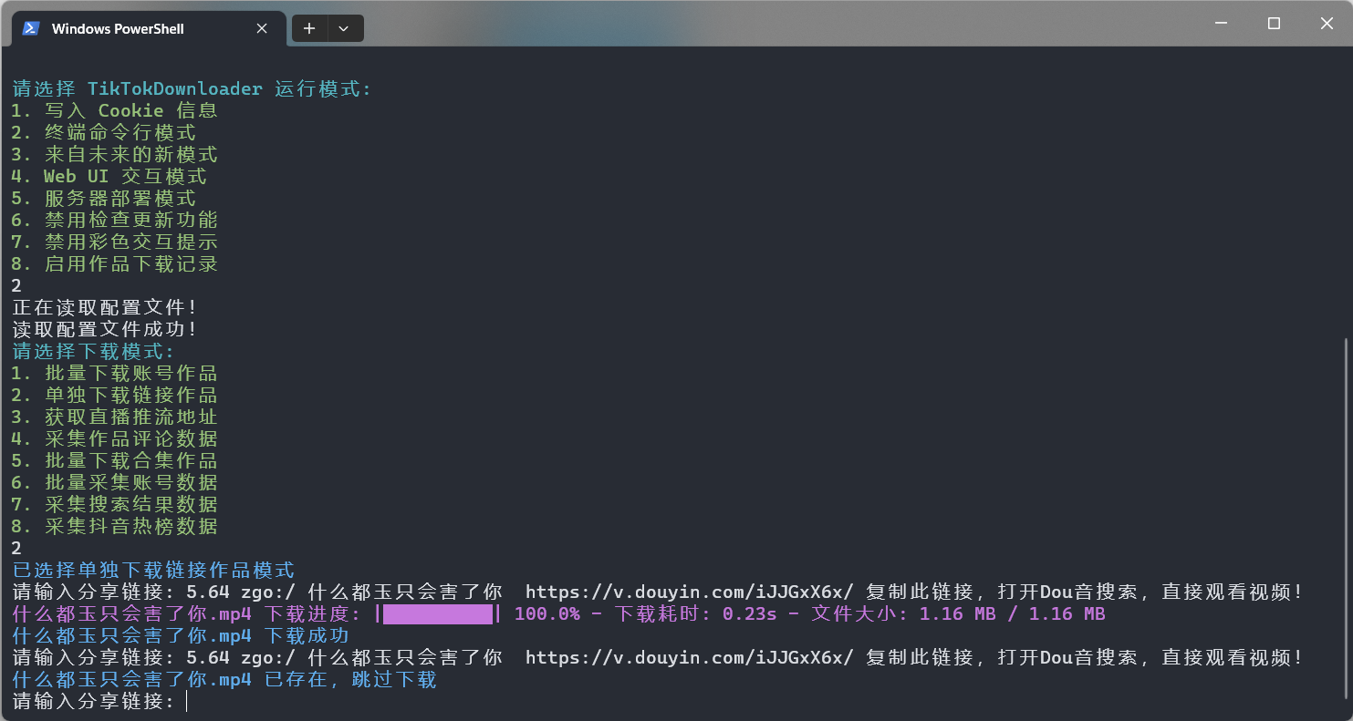Click line 2. 终端命令行模式
The width and height of the screenshot is (1353, 721).
(104, 132)
